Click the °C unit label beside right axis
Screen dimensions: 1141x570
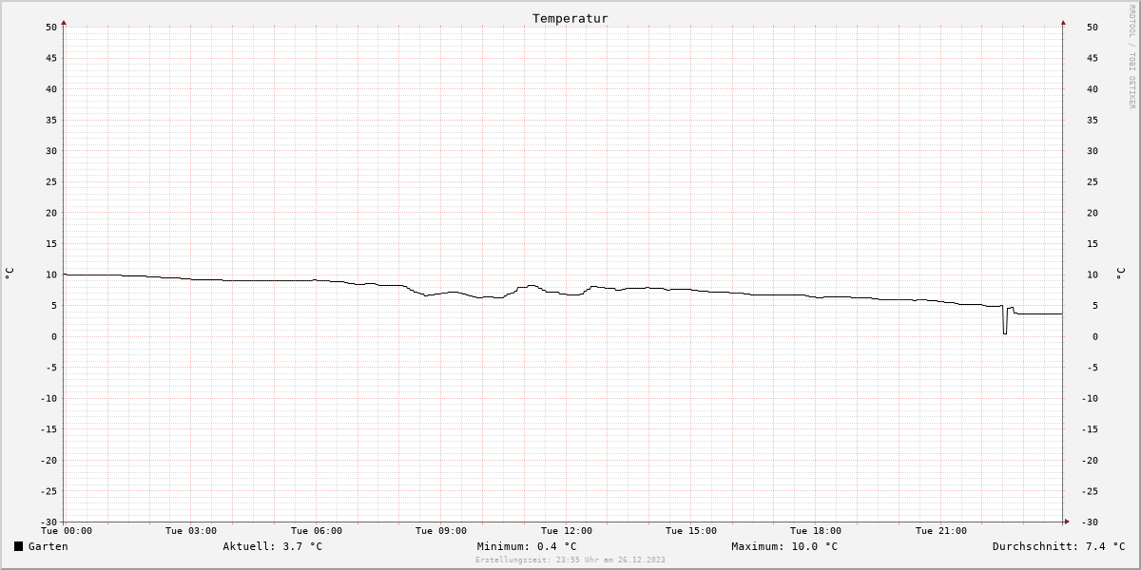[1120, 274]
